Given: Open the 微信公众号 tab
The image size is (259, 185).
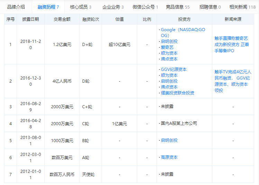Looking at the screenshot, I should [x=145, y=7].
